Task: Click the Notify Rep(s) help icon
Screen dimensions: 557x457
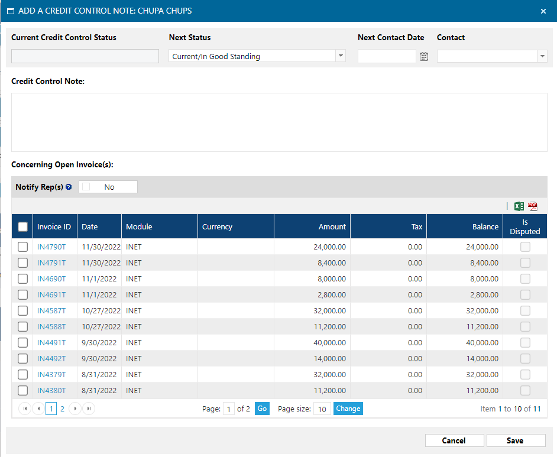Action: click(x=69, y=187)
